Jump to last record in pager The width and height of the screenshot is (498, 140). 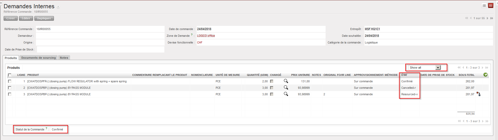point(492,18)
